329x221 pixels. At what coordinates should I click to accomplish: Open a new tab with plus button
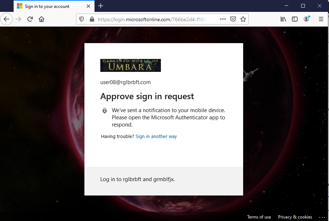[101, 6]
